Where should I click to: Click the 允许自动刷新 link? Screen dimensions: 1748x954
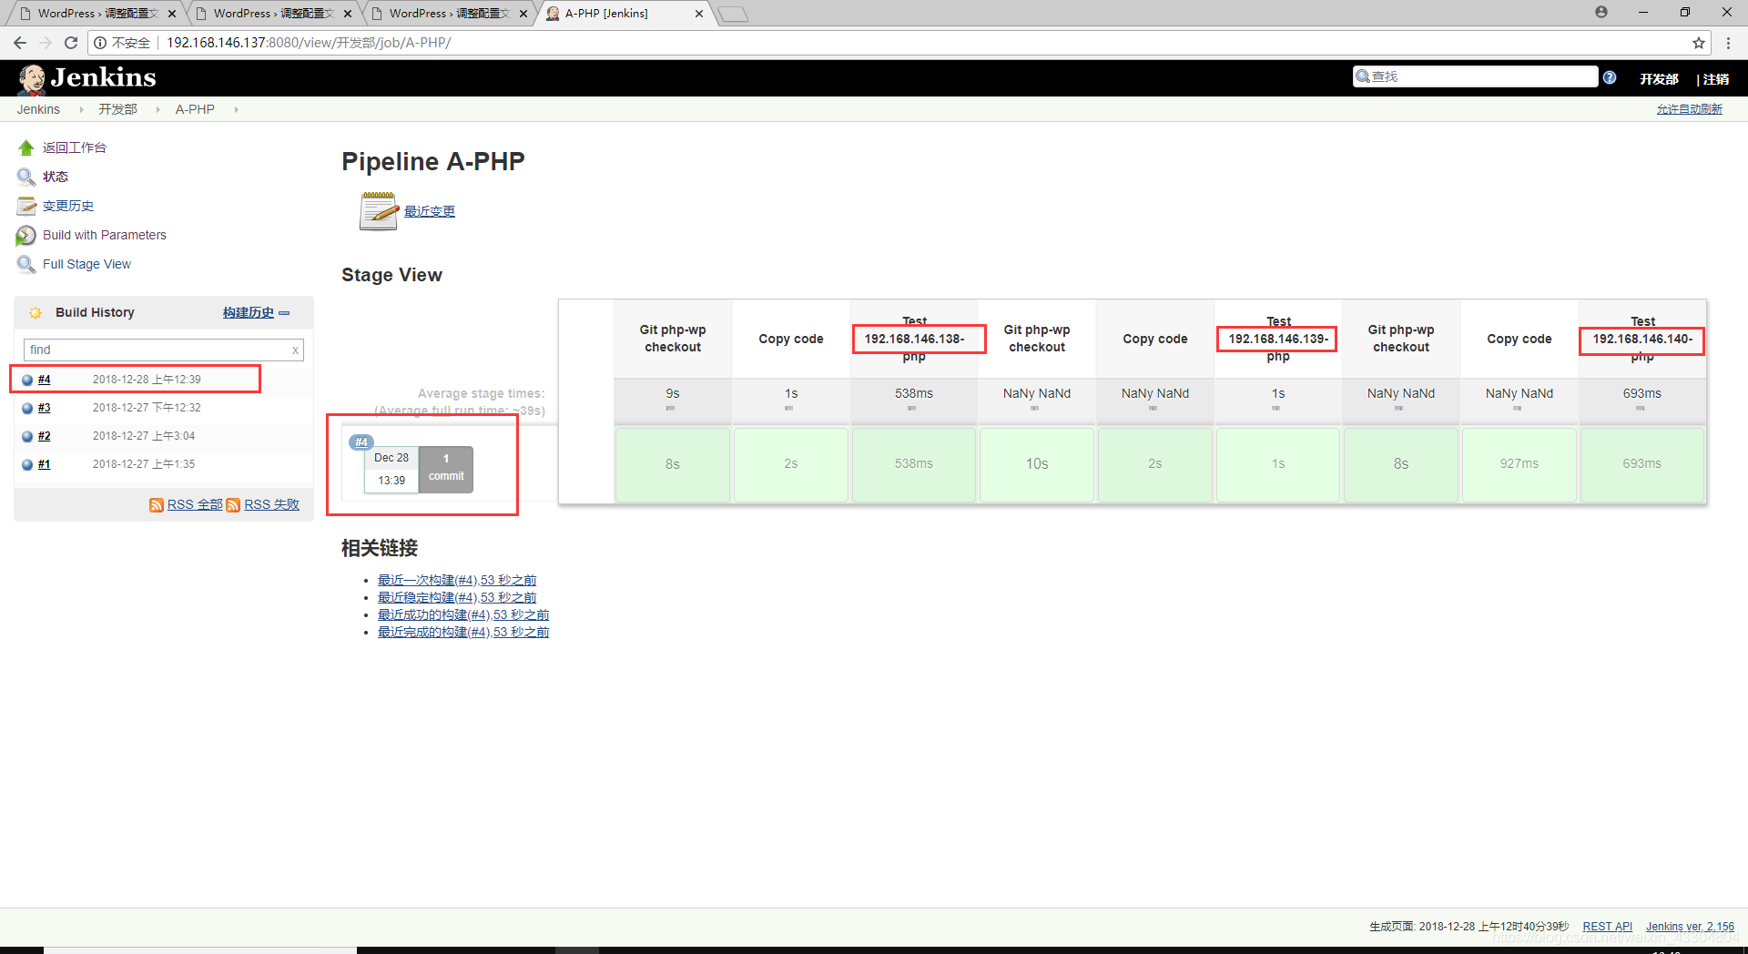click(x=1690, y=109)
